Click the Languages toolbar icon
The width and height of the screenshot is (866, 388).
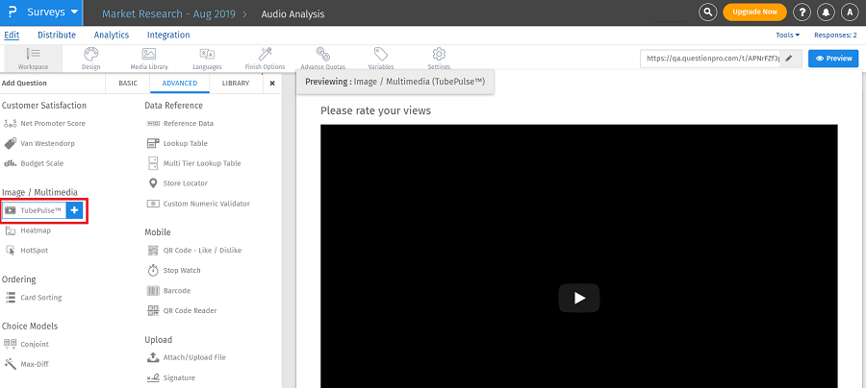click(206, 58)
